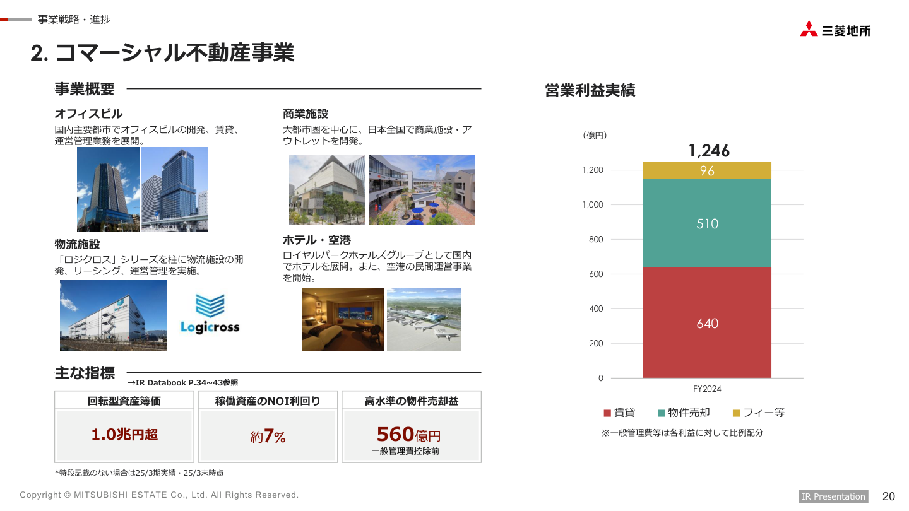This screenshot has height=511, width=909.
Task: Open the outlet mall courtyard photo
Action: (422, 190)
